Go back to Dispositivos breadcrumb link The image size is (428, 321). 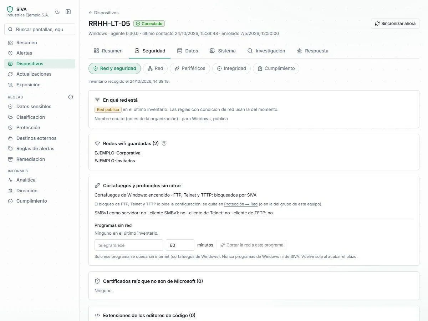pyautogui.click(x=103, y=13)
